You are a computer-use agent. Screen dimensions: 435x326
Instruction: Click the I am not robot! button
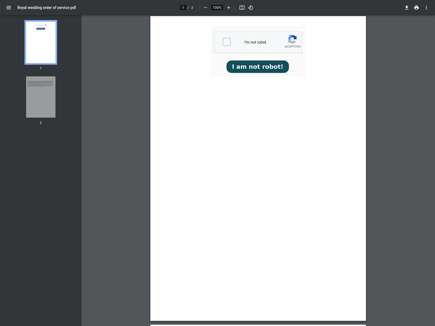[257, 67]
